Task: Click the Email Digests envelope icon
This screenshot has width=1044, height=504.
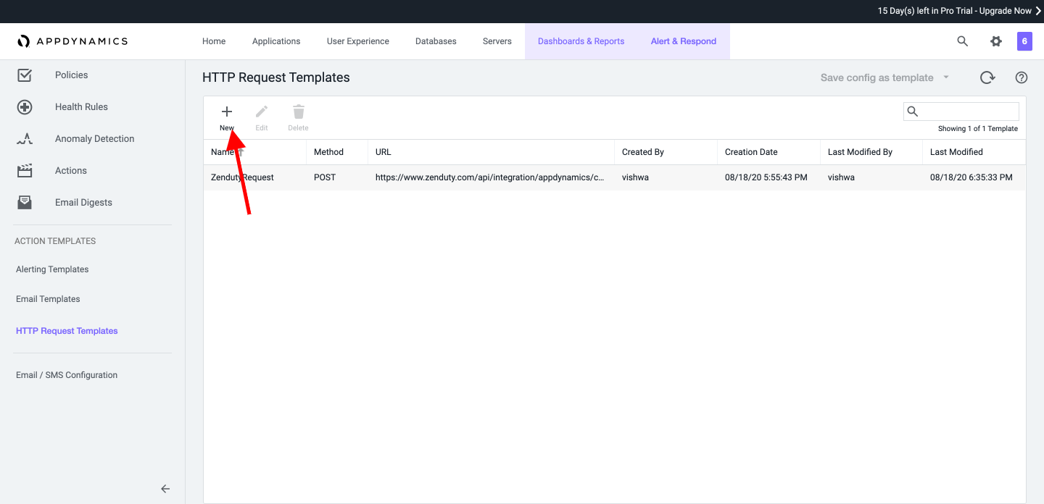Action: tap(25, 202)
